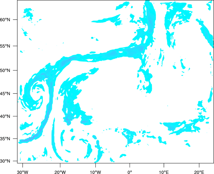Image resolution: width=214 pixels, height=174 pixels.
Task: Click the 35°N latitude label
Action: coord(5,139)
